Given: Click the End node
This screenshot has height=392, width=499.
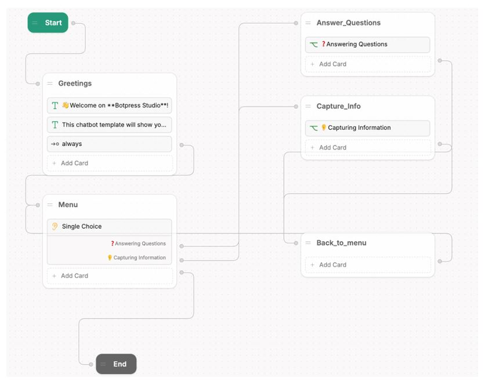Looking at the screenshot, I should click(x=116, y=364).
